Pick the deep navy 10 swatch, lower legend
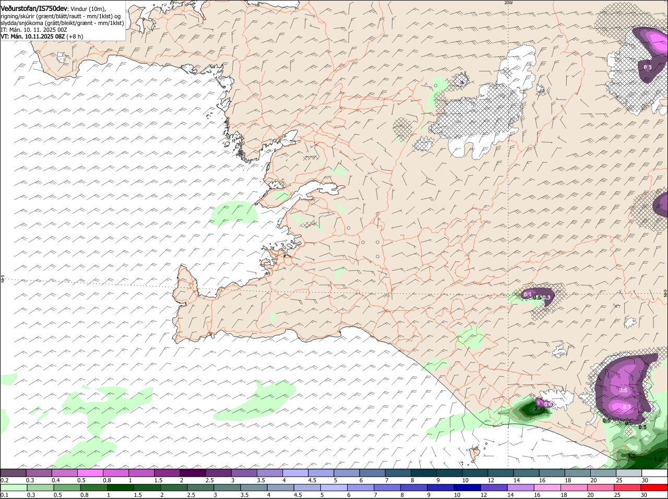668x499 pixels. coord(466,488)
